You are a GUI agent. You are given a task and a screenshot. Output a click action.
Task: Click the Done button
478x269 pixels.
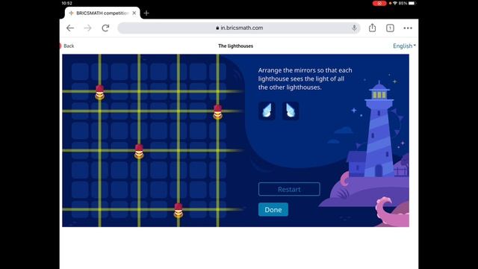[x=273, y=209]
